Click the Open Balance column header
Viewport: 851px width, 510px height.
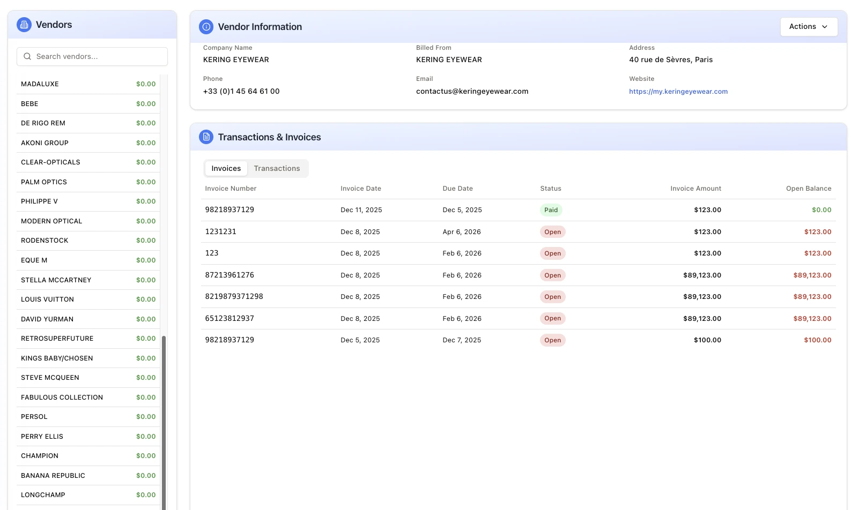coord(809,189)
